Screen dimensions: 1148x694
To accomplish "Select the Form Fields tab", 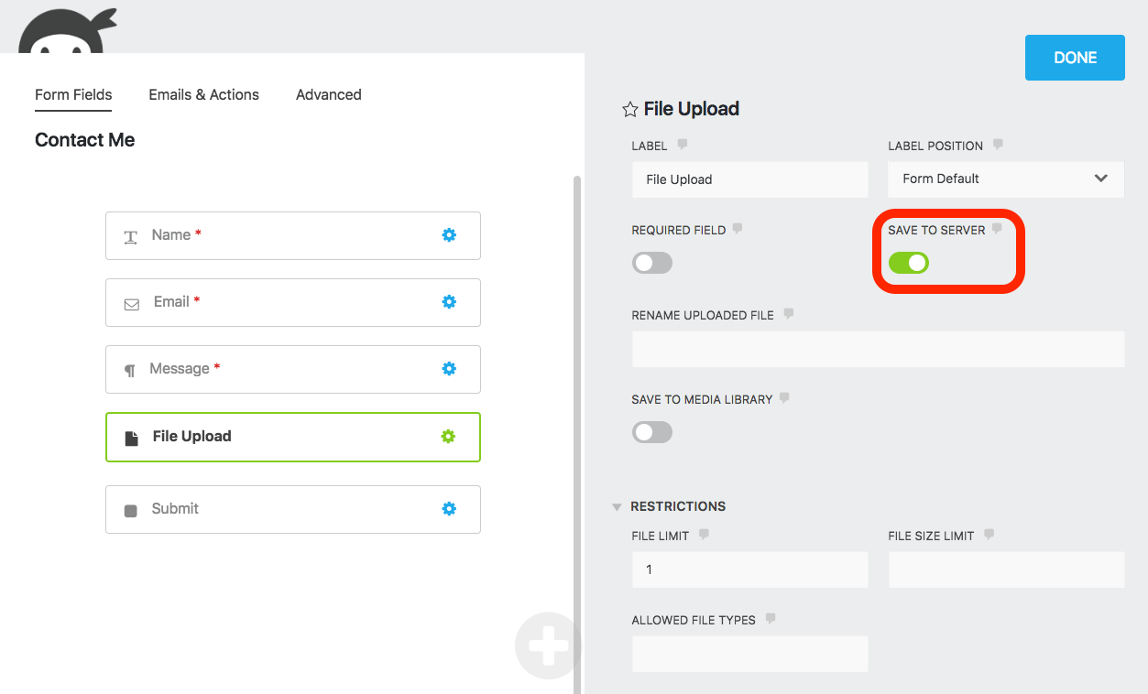I will tap(72, 94).
